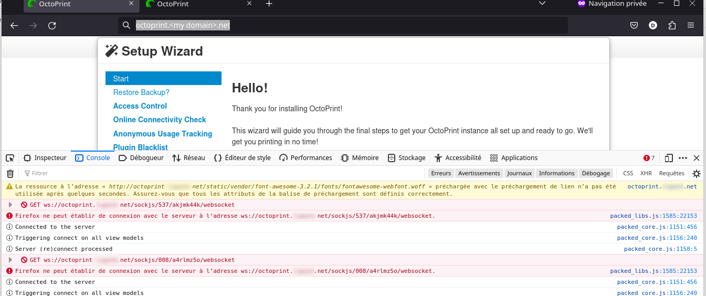
Task: Open Online Connectivity Check wizard step
Action: pos(160,120)
